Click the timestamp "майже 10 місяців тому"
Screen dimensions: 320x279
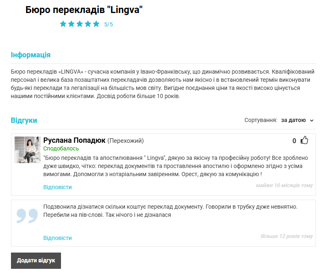(284, 185)
